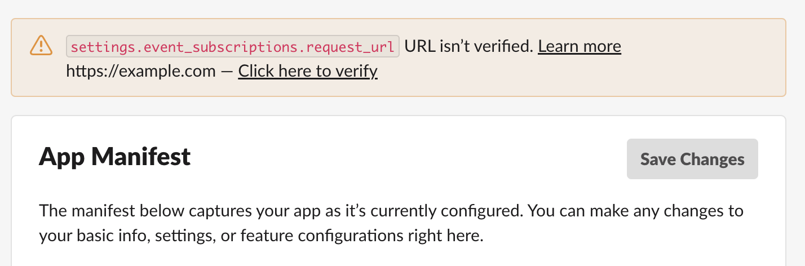Click the "Click here to verify" link
The width and height of the screenshot is (805, 266).
point(307,72)
